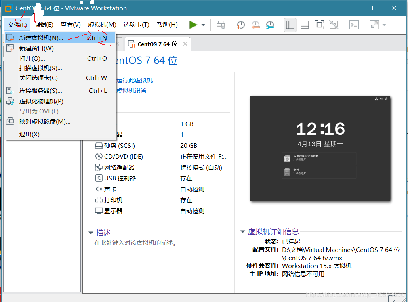
Task: Choose 虚拟化物理机(P)... menu entry
Action: tap(60, 101)
